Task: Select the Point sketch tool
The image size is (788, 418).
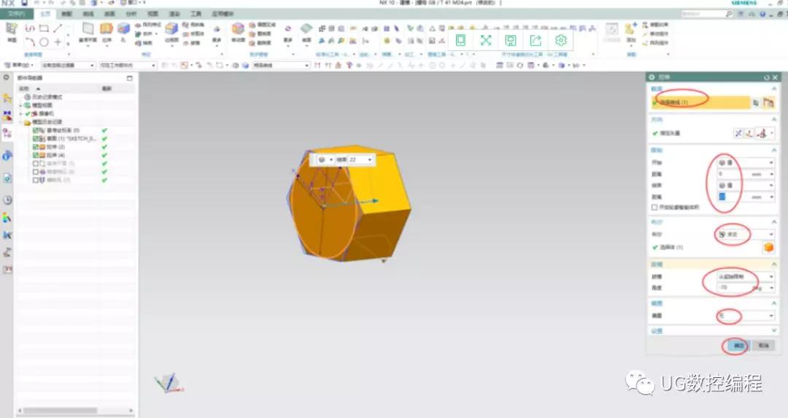Action: tap(58, 42)
